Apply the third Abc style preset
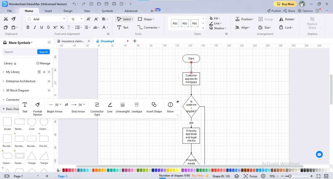The width and height of the screenshot is (333, 179). [x=194, y=23]
